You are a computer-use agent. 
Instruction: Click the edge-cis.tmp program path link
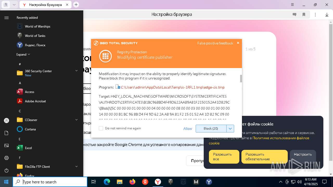click(173, 87)
